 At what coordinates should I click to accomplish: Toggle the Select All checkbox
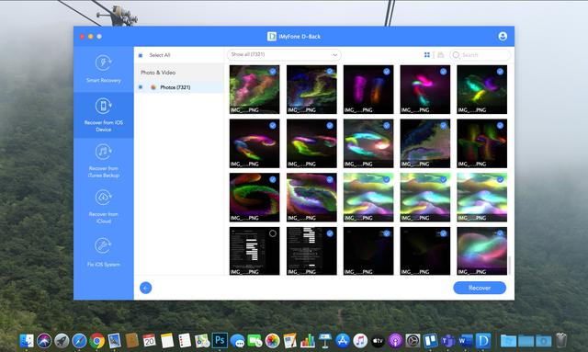(x=141, y=55)
